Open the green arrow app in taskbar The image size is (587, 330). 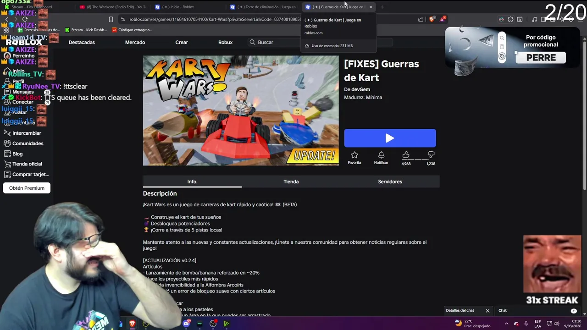226,324
